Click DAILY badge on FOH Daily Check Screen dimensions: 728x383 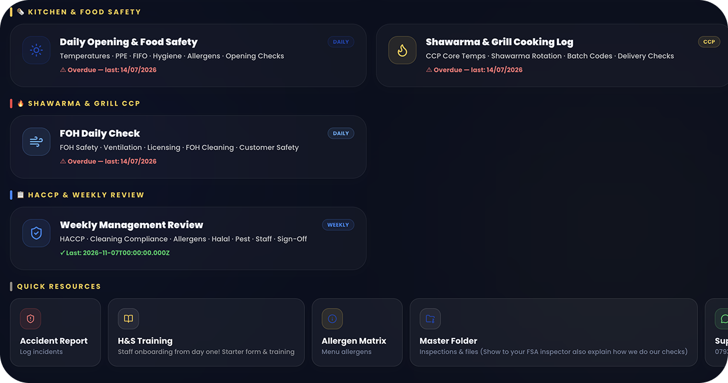click(x=341, y=134)
